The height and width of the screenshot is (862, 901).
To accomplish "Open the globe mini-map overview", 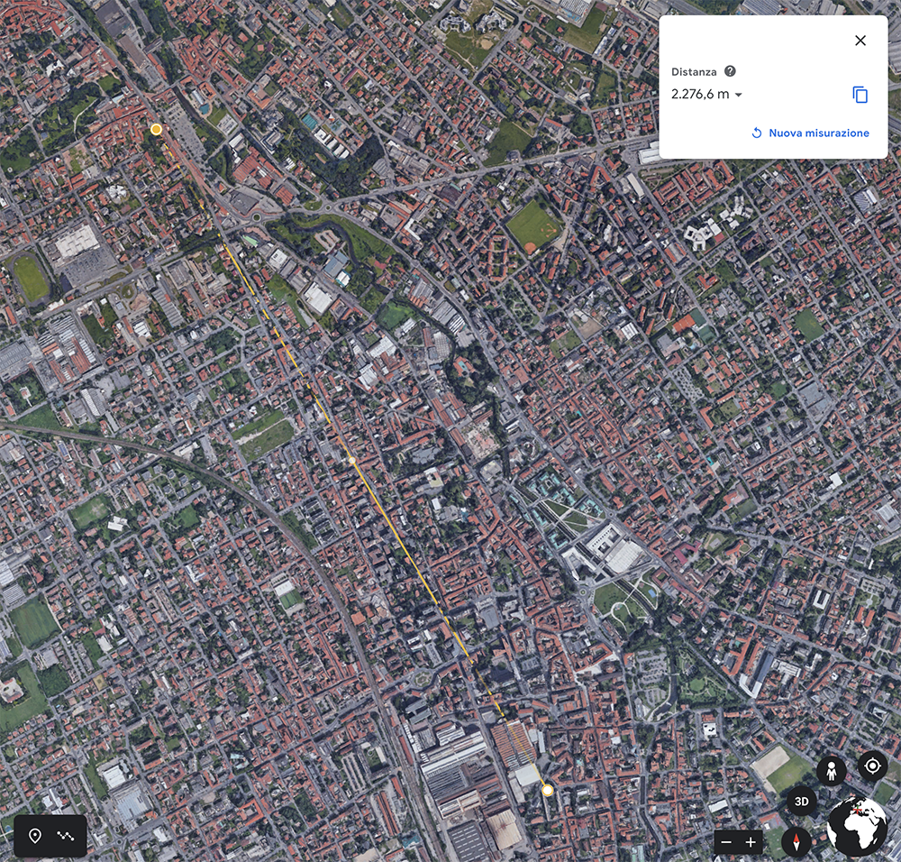I will coord(856,827).
